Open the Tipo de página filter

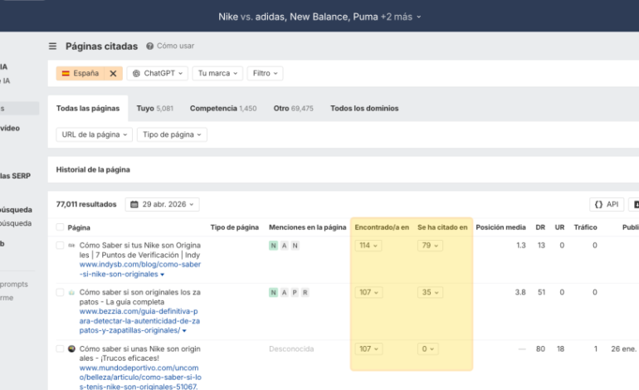coord(172,134)
